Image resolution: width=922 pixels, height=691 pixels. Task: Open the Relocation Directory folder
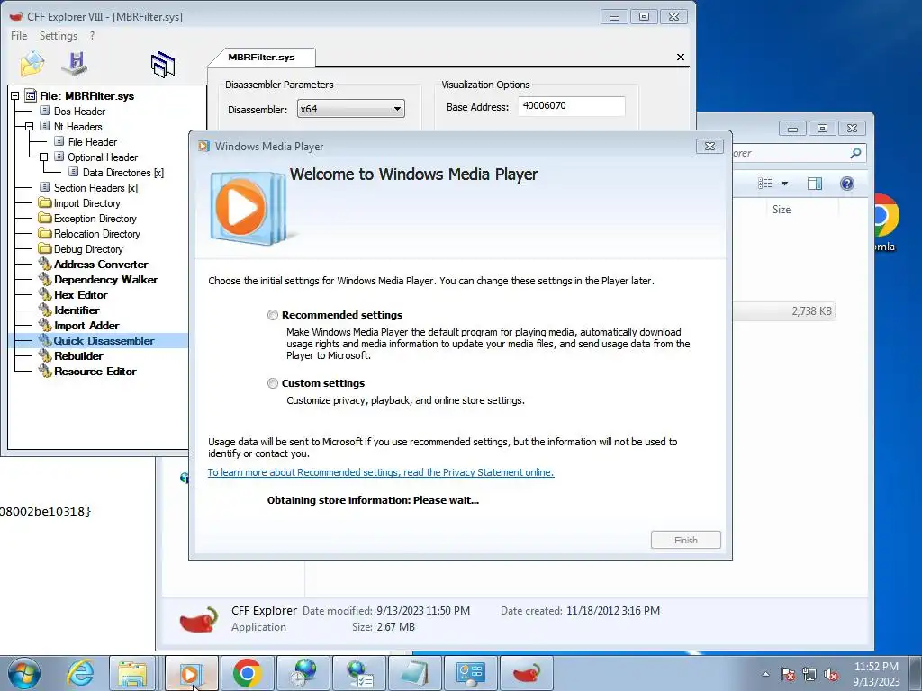96,234
